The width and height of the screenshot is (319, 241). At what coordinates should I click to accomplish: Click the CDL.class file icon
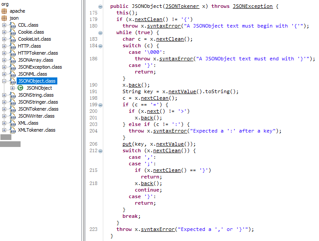coord(13,25)
